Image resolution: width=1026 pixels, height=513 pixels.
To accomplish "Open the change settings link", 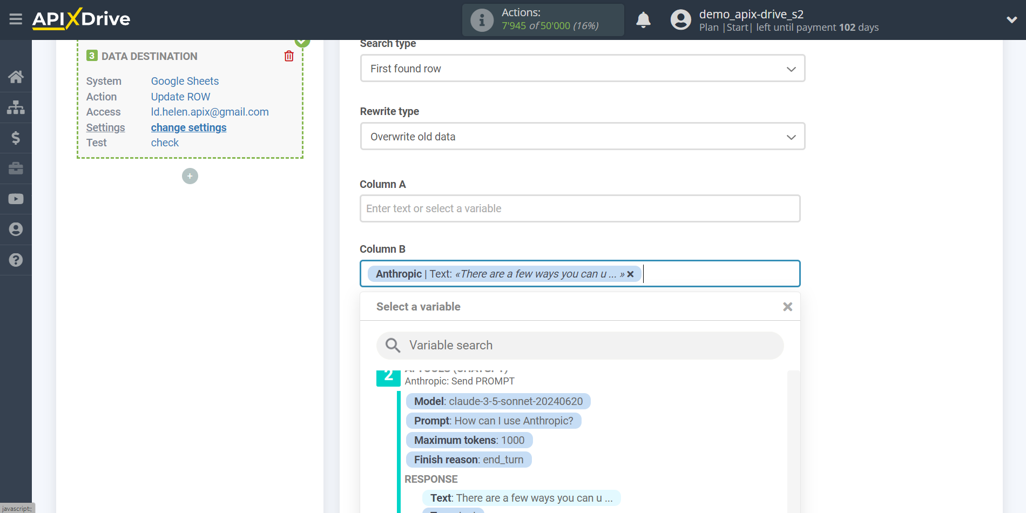I will tap(188, 127).
